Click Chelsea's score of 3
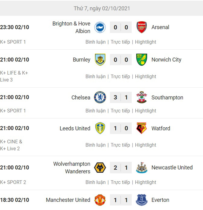This screenshot has height=210, width=203. 115,97
